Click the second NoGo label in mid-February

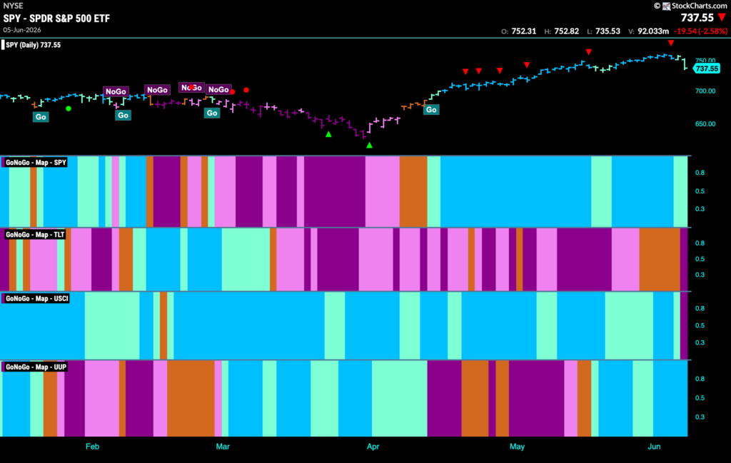click(x=157, y=90)
